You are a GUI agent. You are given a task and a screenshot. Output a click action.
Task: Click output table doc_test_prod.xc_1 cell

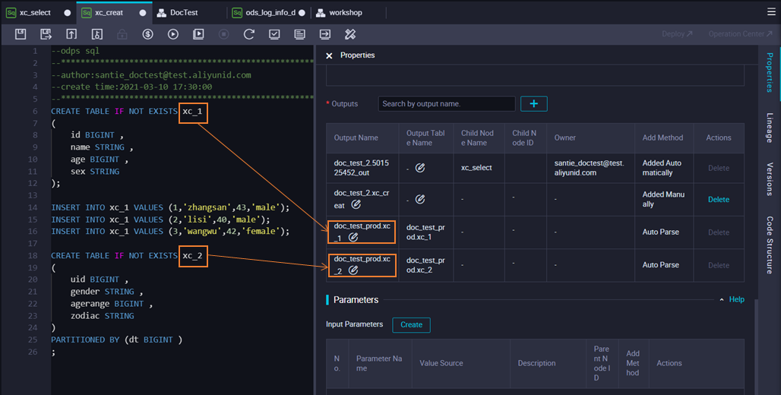click(425, 232)
